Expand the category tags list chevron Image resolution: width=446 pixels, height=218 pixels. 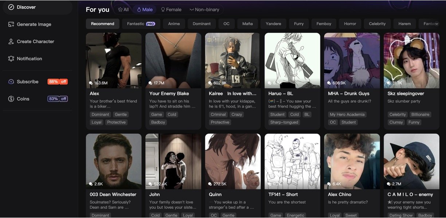(437, 24)
